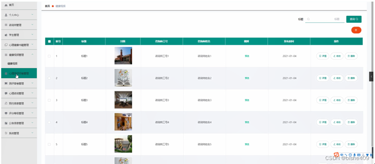This screenshot has height=164, width=375.
Task: Click the list icon beside 咨询师管理
Action: coord(6,25)
